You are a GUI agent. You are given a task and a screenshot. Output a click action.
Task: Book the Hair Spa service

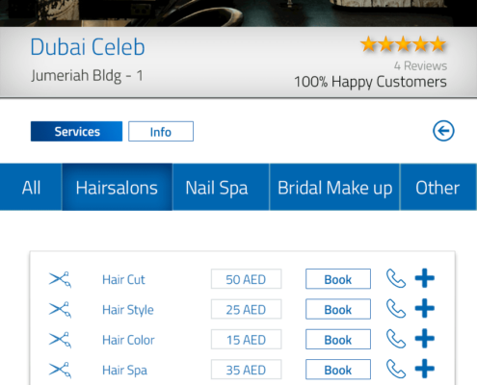[x=338, y=370]
